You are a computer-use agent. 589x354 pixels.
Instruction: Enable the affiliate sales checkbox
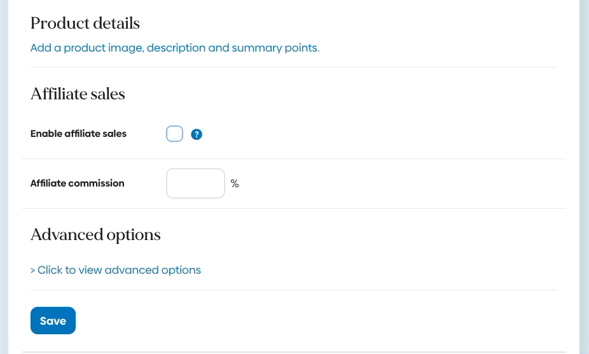[x=174, y=134]
